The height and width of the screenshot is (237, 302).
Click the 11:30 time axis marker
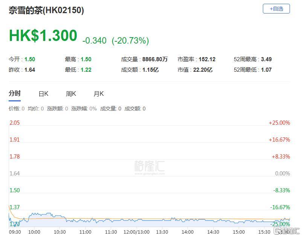pyautogui.click(x=111, y=232)
